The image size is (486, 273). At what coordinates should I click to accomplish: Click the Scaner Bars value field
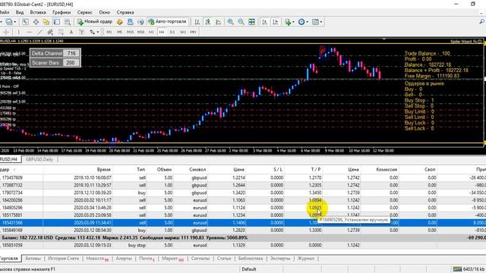point(71,62)
